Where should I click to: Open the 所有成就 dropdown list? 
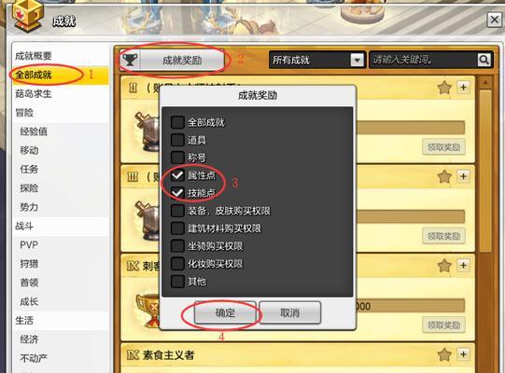click(x=357, y=61)
